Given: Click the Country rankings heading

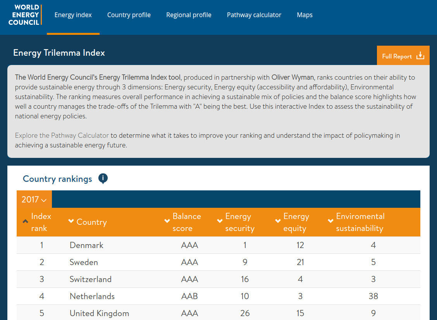Looking at the screenshot, I should pyautogui.click(x=57, y=179).
